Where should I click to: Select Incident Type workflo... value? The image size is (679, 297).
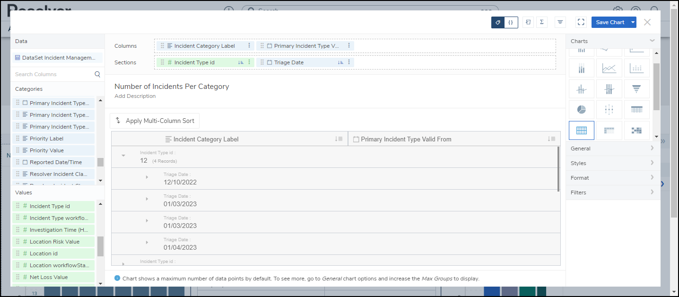tap(53, 218)
